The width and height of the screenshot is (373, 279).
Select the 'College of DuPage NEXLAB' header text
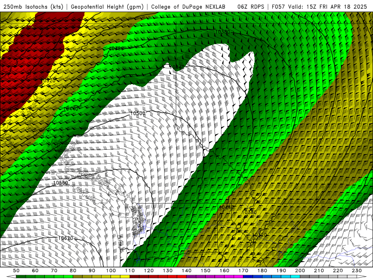(x=188, y=7)
